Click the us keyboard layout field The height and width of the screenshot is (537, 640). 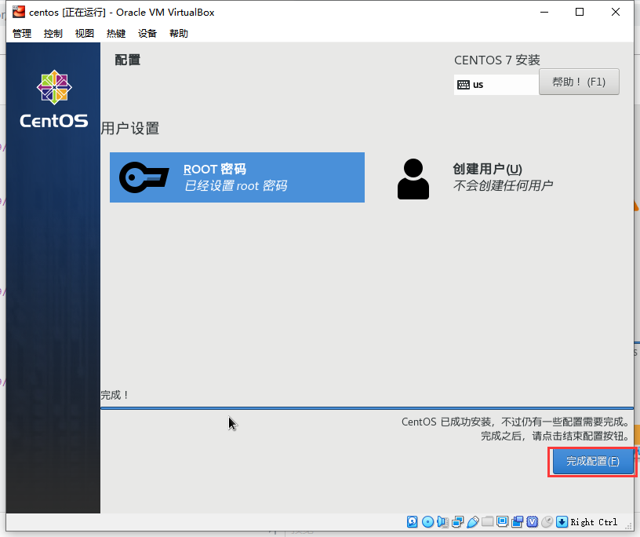pos(496,85)
